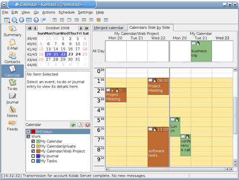Go forward with blue right arrow
The image size is (239, 180).
36,20
